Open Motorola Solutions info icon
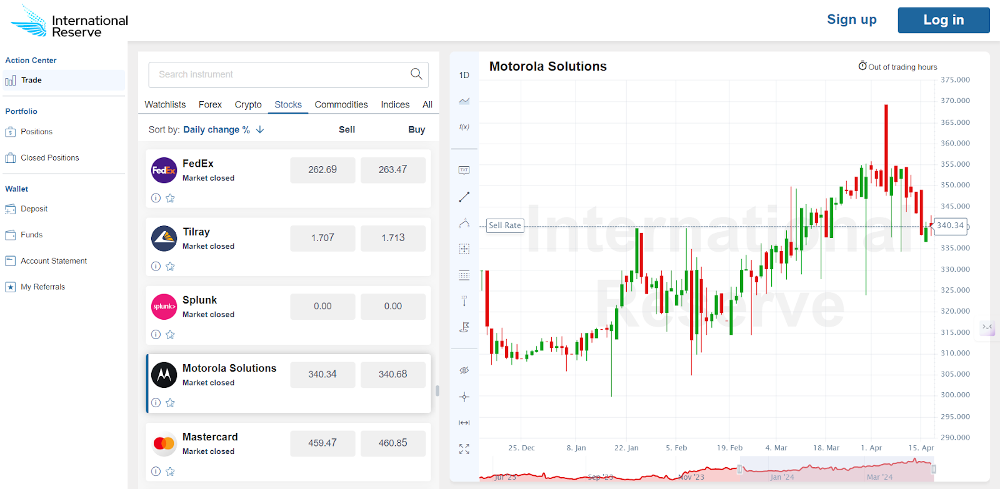The height and width of the screenshot is (489, 1000). [156, 403]
